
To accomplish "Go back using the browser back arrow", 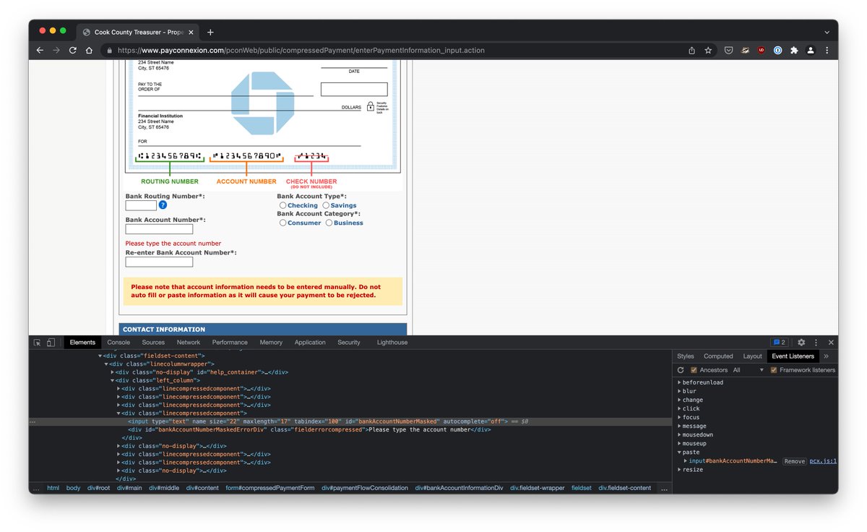I will (x=40, y=51).
